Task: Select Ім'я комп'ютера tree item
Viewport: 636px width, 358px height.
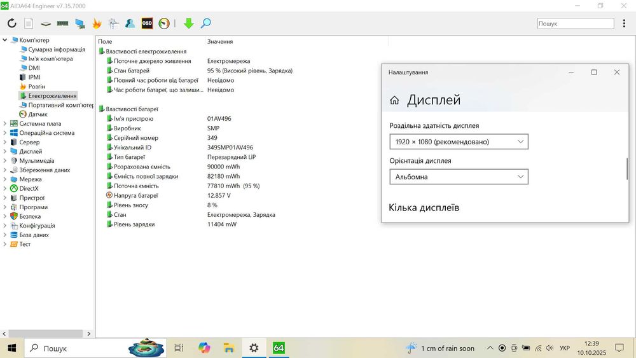Action: coord(50,59)
